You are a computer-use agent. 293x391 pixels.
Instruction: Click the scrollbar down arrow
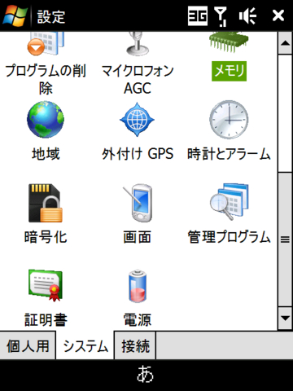click(285, 319)
